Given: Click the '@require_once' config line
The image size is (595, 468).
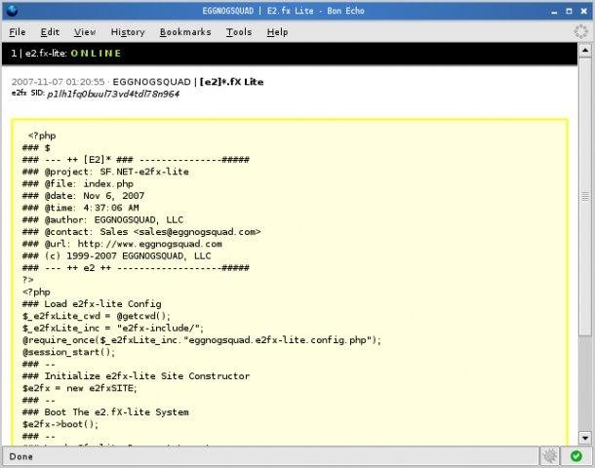Looking at the screenshot, I should coord(202,340).
